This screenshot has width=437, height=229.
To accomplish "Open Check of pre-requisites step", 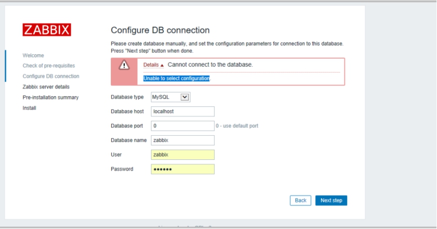I will click(x=49, y=66).
